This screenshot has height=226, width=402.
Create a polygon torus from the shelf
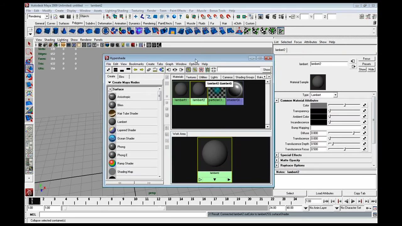(x=81, y=31)
